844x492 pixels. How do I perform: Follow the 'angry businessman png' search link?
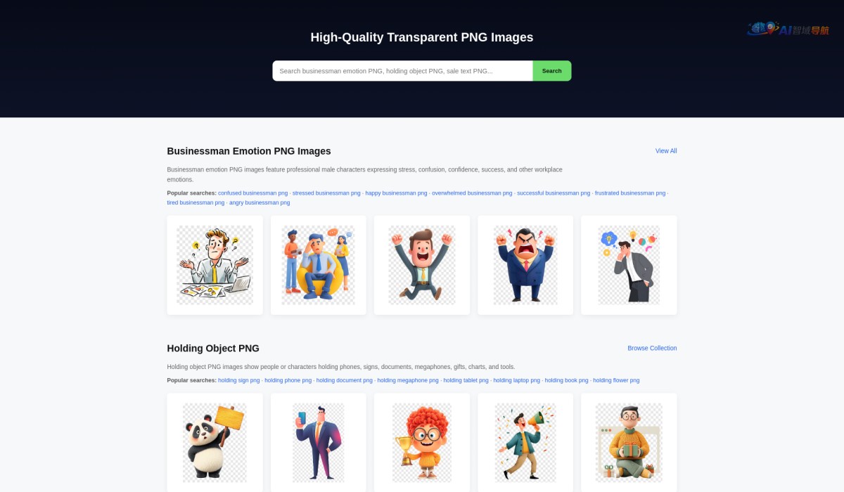pyautogui.click(x=260, y=203)
